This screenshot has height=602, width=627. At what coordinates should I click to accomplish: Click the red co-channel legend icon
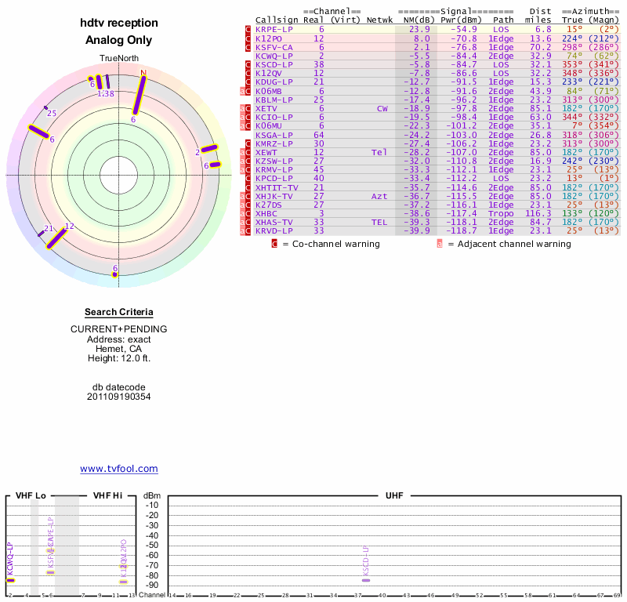[274, 244]
